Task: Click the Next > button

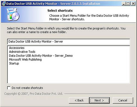Action: [99, 100]
